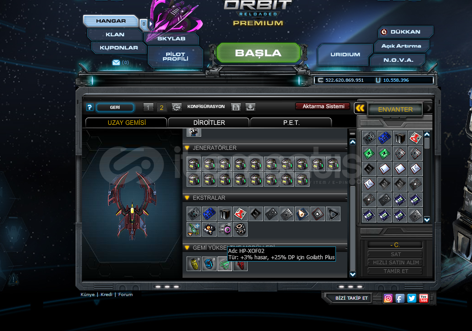Open the Forum footer link
The image size is (472, 331).
126,295
